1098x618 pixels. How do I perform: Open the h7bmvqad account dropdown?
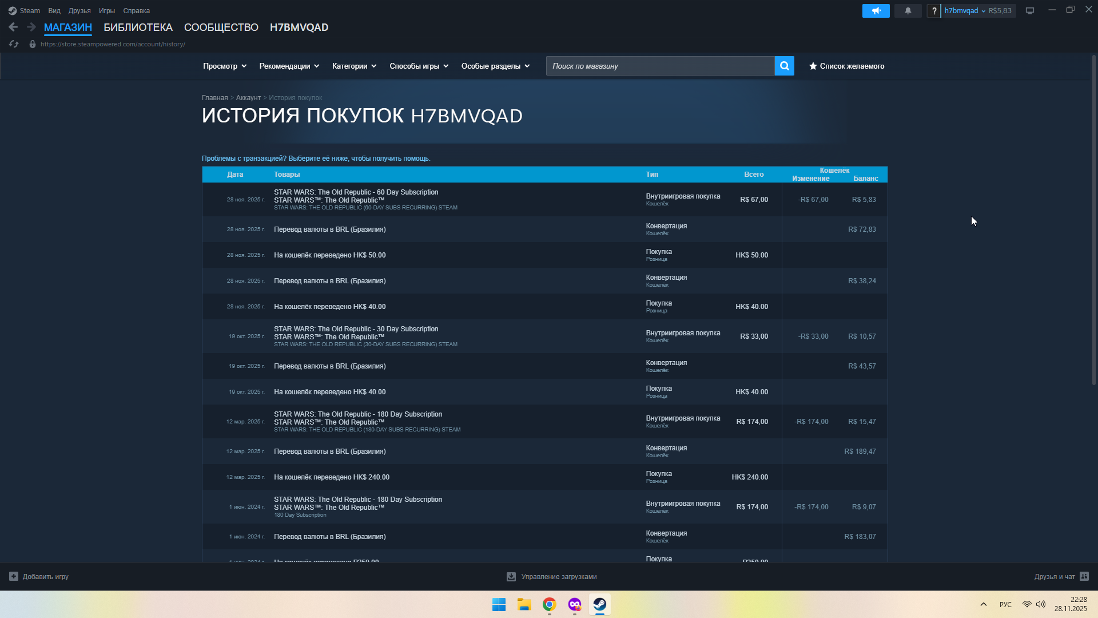pyautogui.click(x=964, y=11)
